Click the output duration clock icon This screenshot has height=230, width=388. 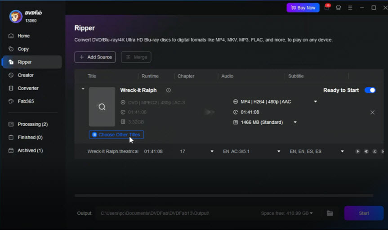(236, 112)
